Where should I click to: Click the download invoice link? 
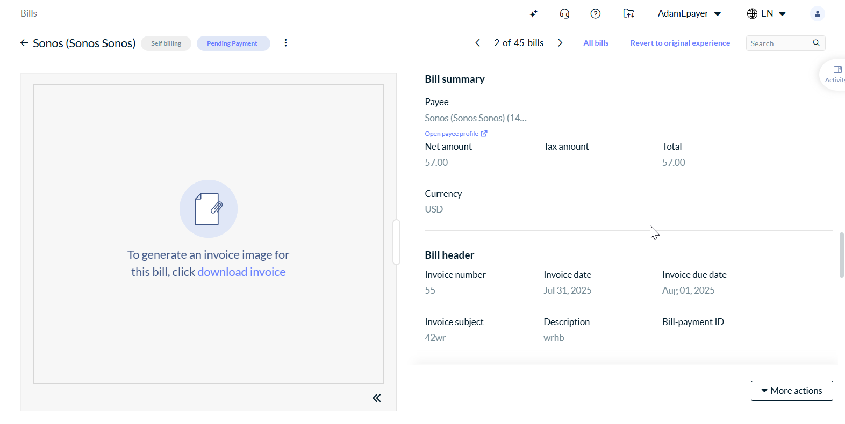241,272
